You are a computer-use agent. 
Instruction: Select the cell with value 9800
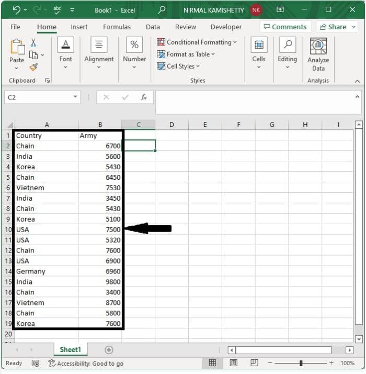[100, 282]
